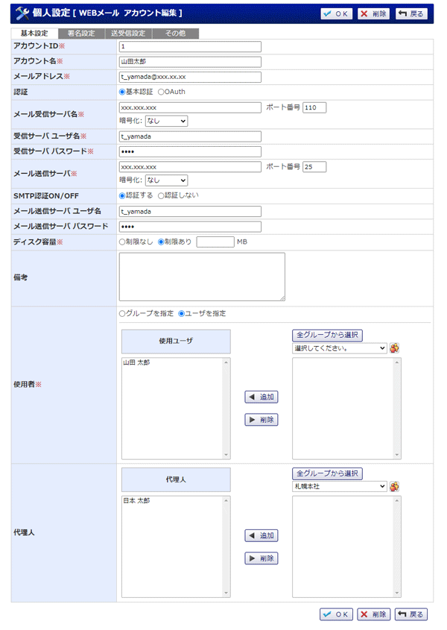This screenshot has width=447, height=630.
Task: Click the 削除 button in the header
Action: pos(373,13)
